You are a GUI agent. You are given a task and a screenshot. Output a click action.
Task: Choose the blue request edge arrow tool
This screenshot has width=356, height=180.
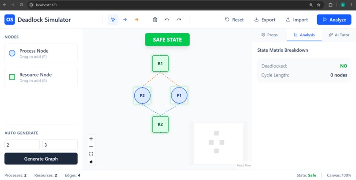125,19
